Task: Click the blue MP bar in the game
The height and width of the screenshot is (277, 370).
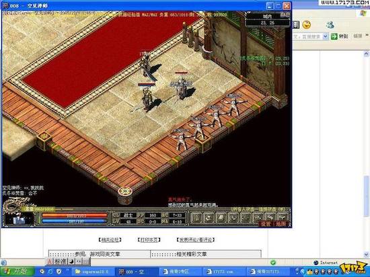Action: pyautogui.click(x=75, y=221)
